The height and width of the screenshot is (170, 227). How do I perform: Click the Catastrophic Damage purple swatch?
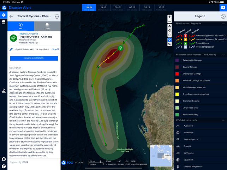pos(177,60)
